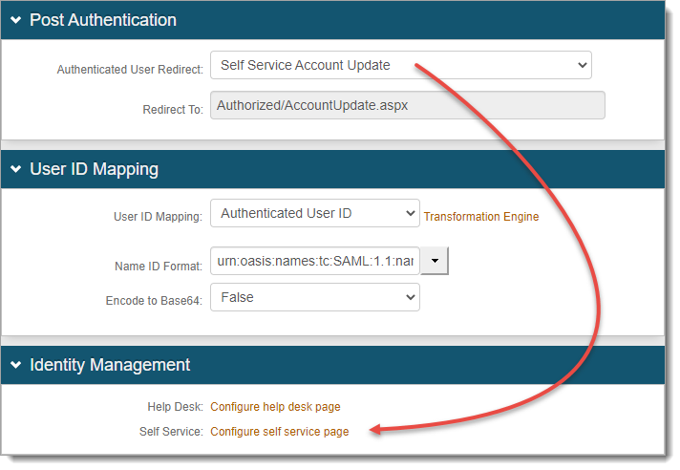Open the Transformation Engine link
The width and height of the screenshot is (680, 470).
481,217
